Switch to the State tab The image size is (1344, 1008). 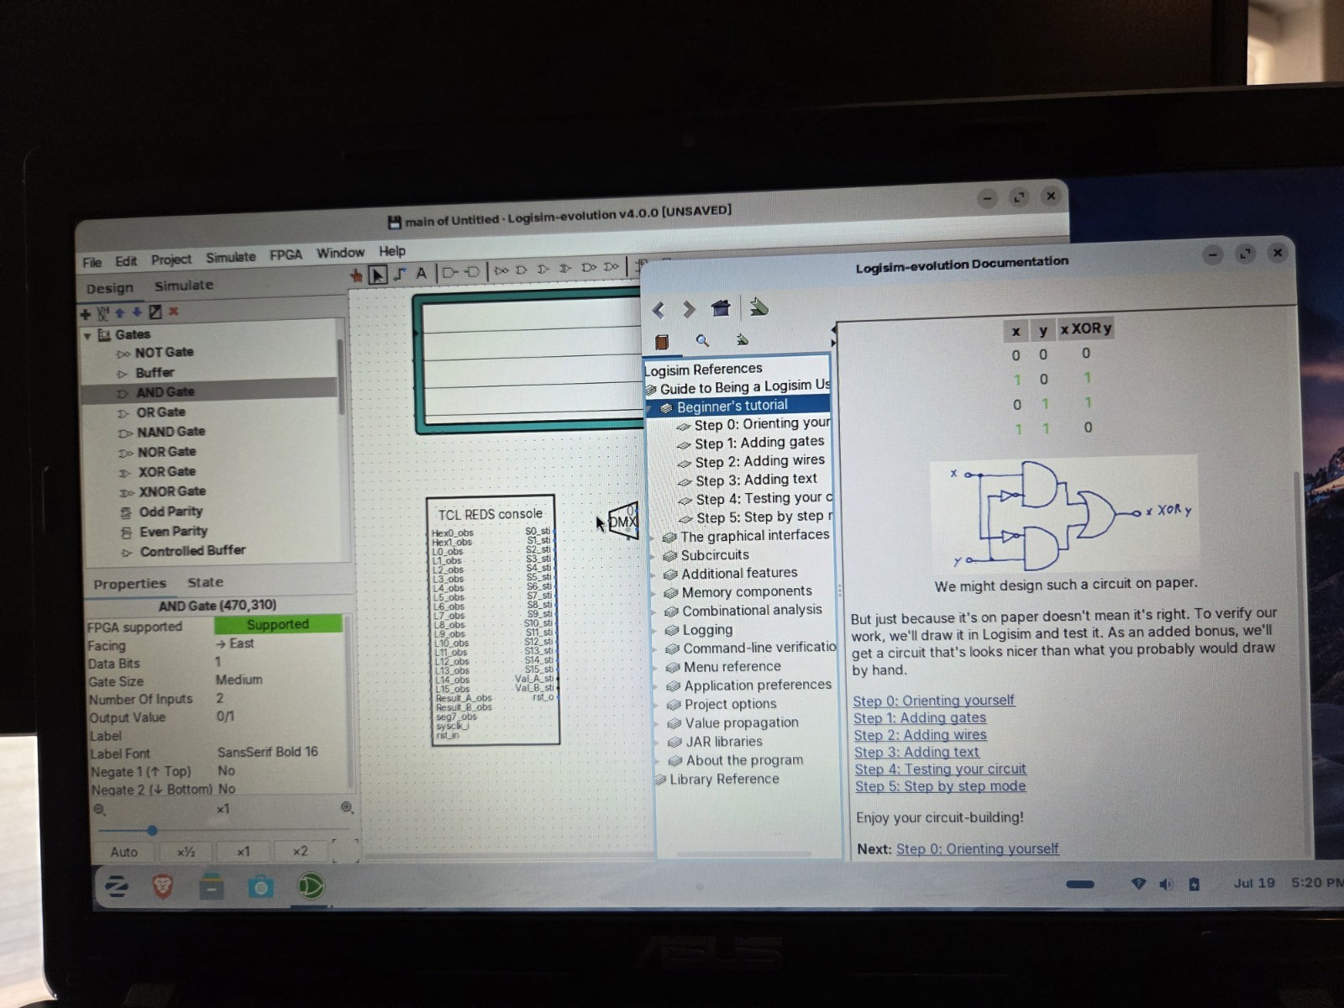click(x=206, y=582)
